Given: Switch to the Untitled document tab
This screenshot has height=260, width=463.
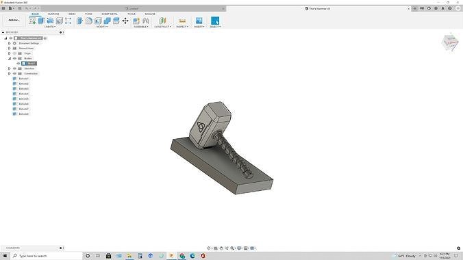Looking at the screenshot, I should point(132,9).
